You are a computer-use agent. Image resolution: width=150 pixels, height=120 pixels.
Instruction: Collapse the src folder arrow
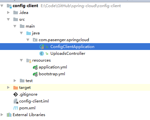tap(8, 19)
